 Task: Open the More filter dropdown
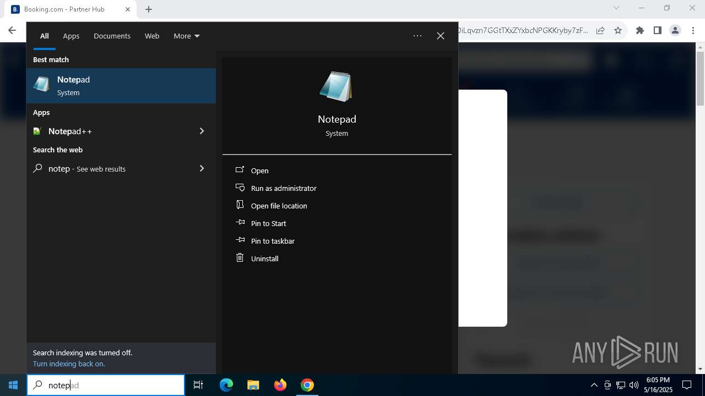tap(187, 36)
